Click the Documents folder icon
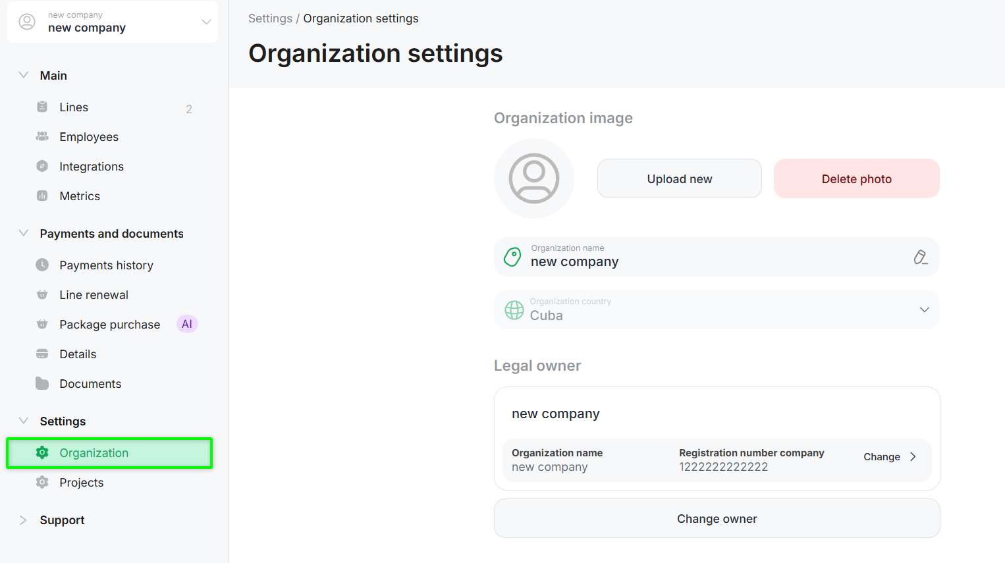 click(42, 383)
